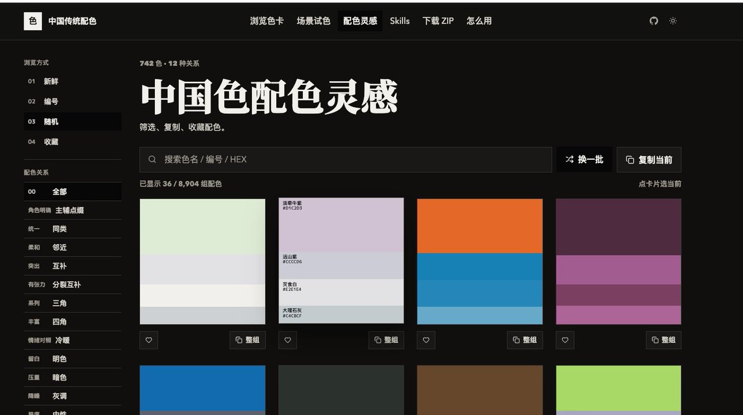The height and width of the screenshot is (415, 743).
Task: Click the 色 logo icon
Action: [33, 21]
